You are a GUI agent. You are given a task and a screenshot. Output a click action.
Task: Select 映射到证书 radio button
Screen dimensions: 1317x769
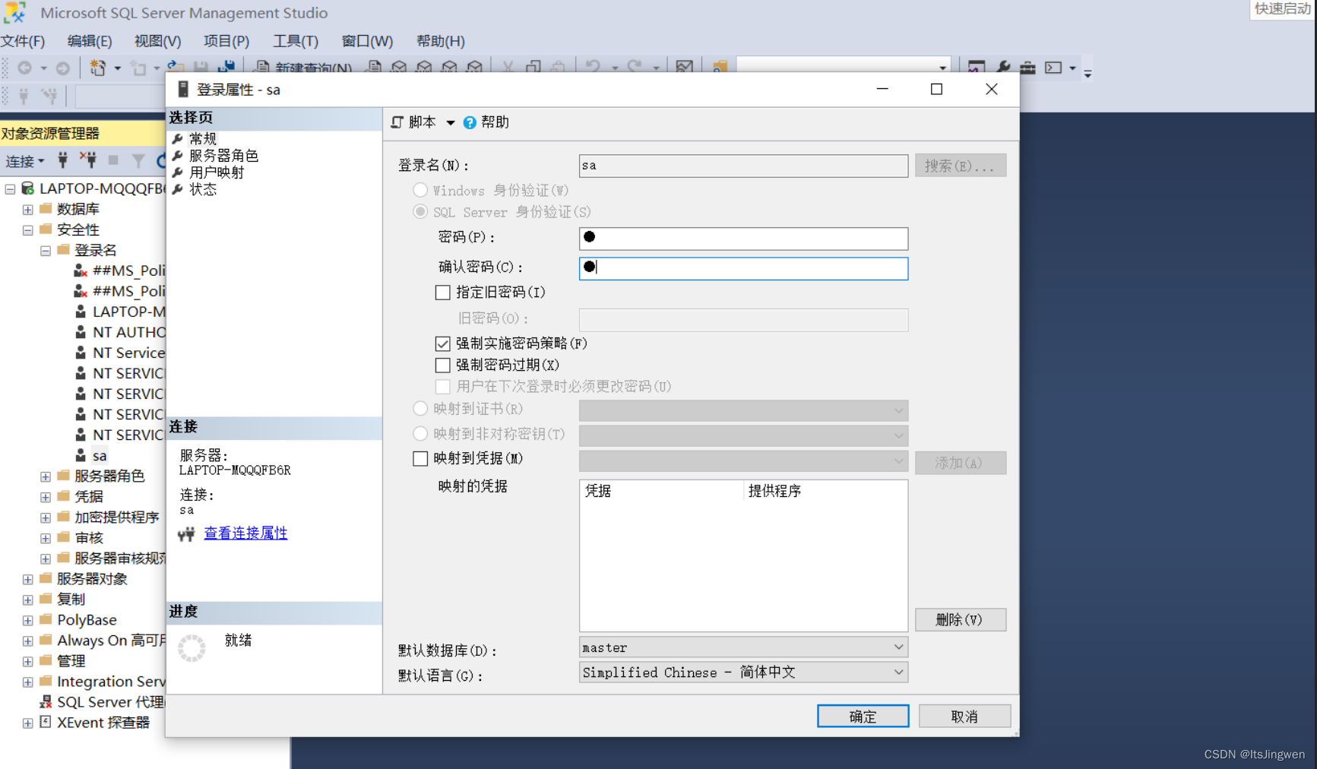pos(420,409)
